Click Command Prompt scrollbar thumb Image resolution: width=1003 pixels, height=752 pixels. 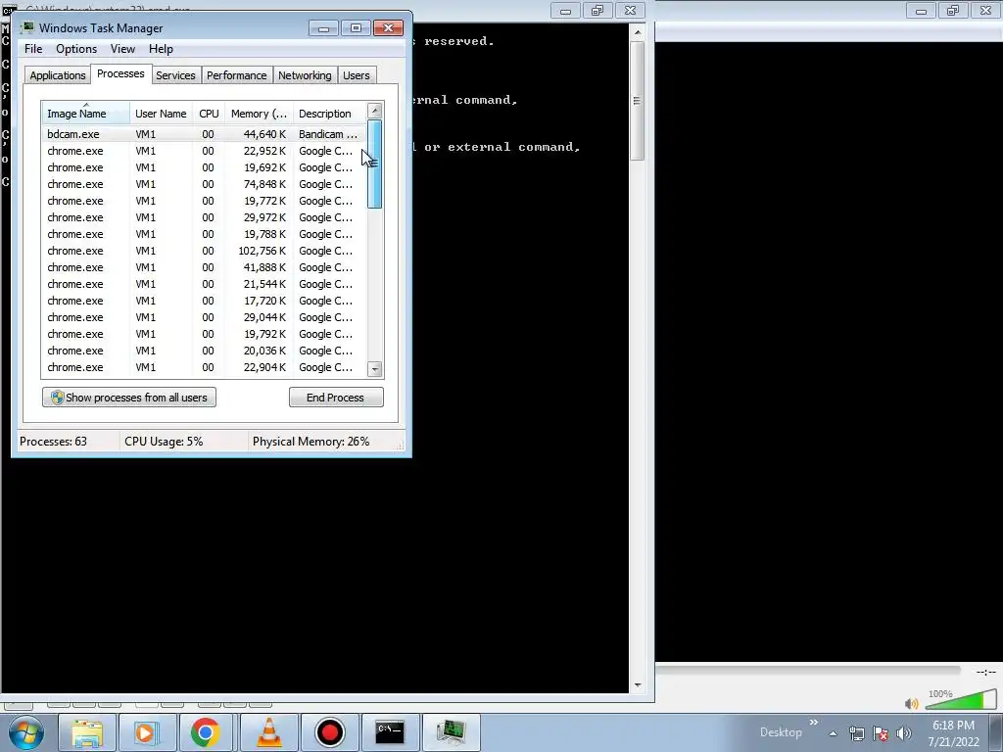637,101
